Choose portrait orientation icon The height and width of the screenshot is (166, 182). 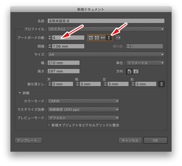(129, 71)
